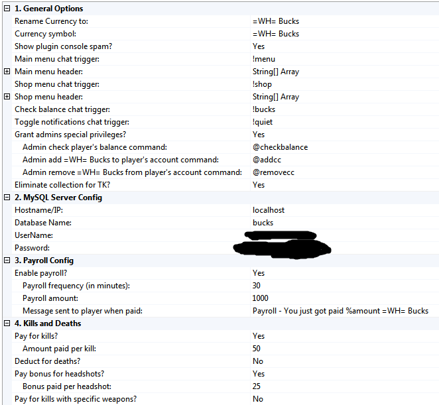Edit the Hostname/IP localhost field

tap(268, 210)
